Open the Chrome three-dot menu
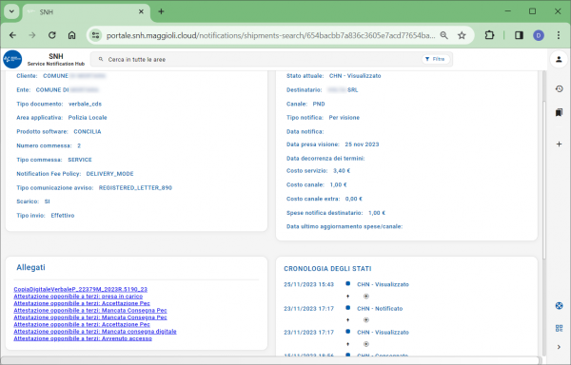 [559, 35]
